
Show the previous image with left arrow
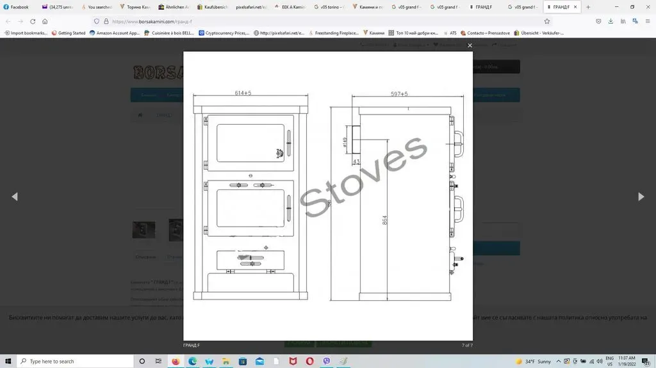click(x=15, y=196)
